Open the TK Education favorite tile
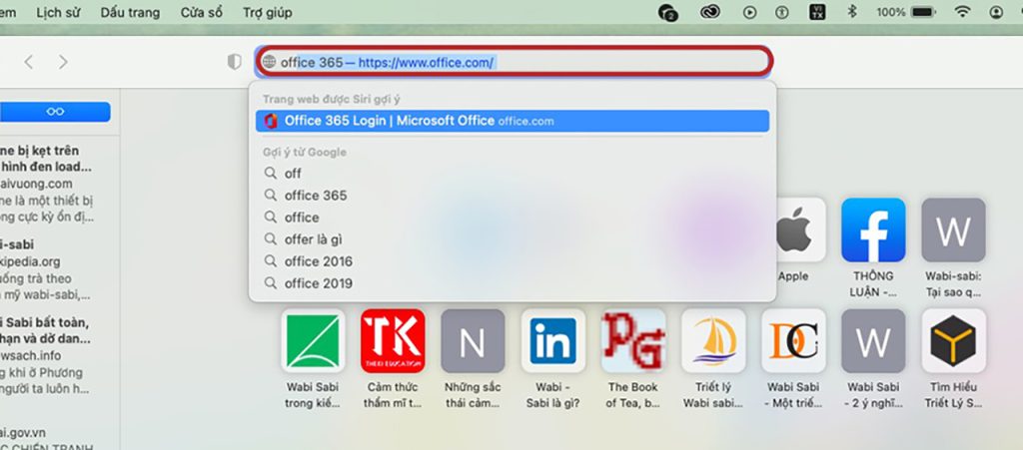This screenshot has width=1023, height=450. coord(393,341)
